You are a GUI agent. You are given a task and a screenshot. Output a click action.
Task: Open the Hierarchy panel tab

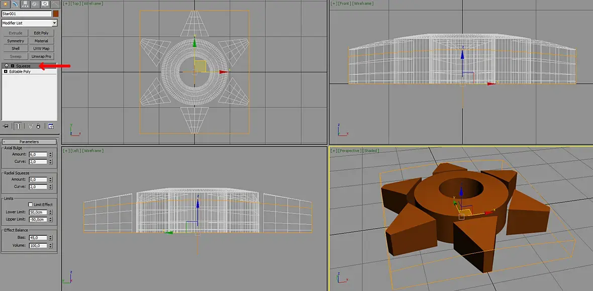[x=25, y=4]
